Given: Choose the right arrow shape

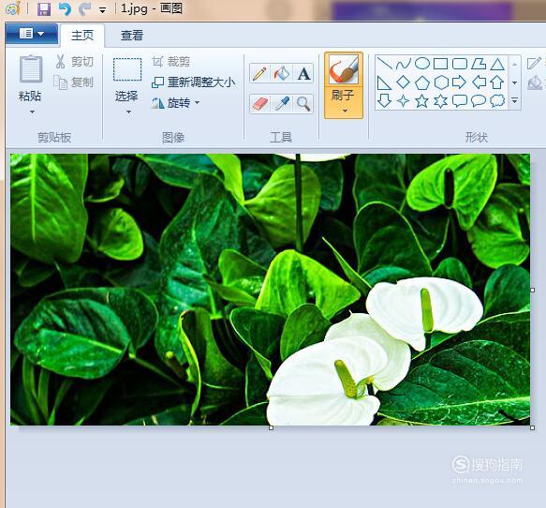Looking at the screenshot, I should (x=459, y=82).
